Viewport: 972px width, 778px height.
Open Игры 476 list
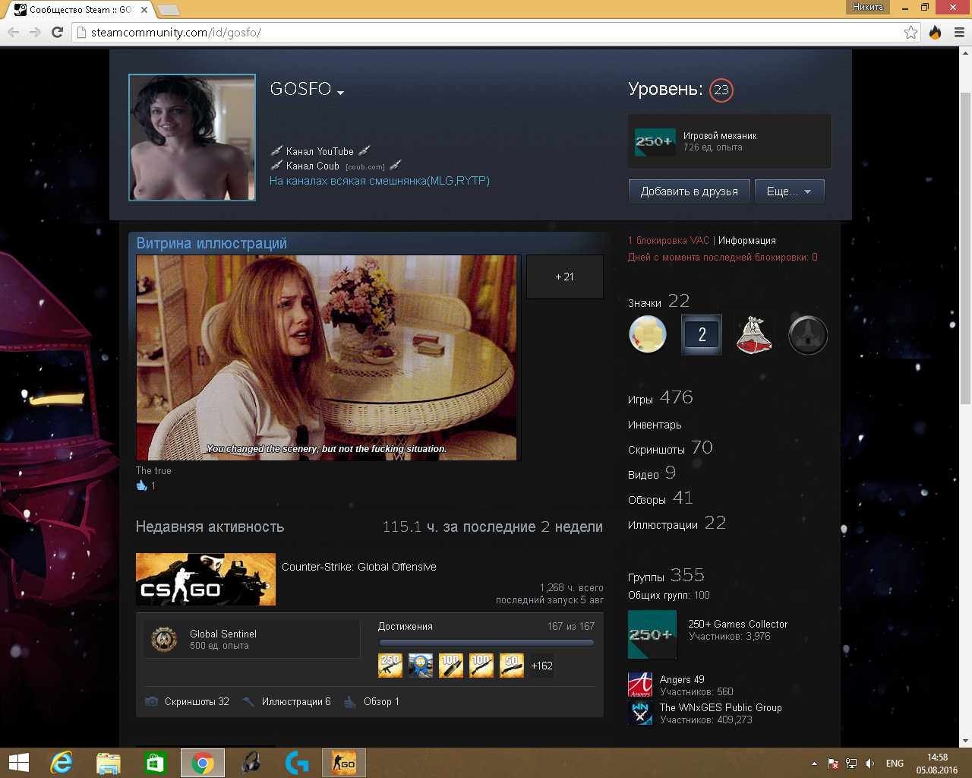(x=660, y=397)
